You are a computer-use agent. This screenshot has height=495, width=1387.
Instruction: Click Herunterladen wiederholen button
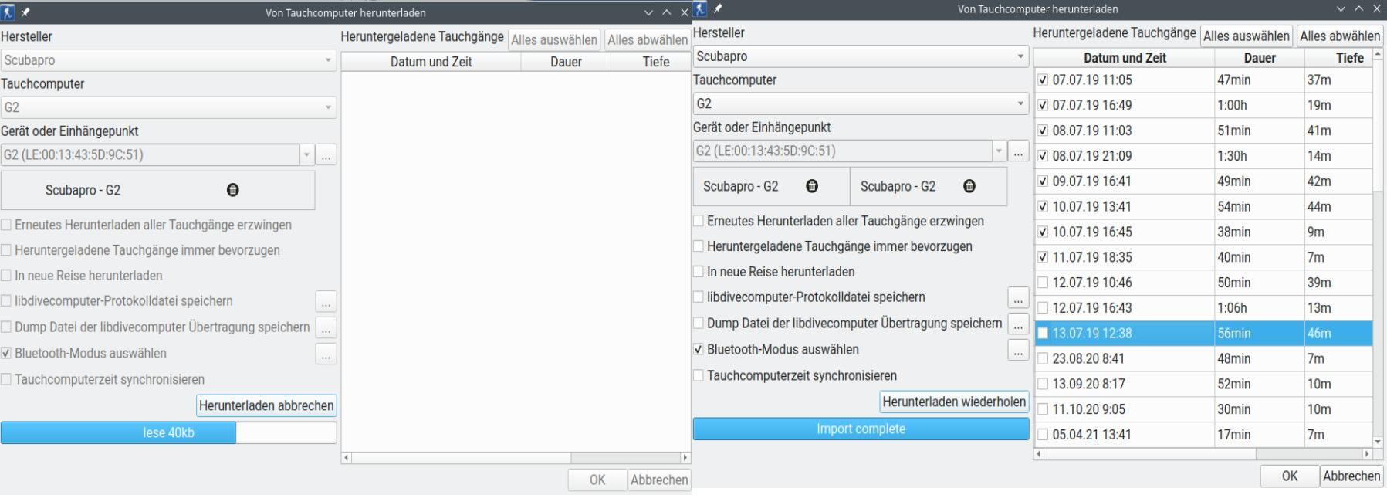[954, 402]
